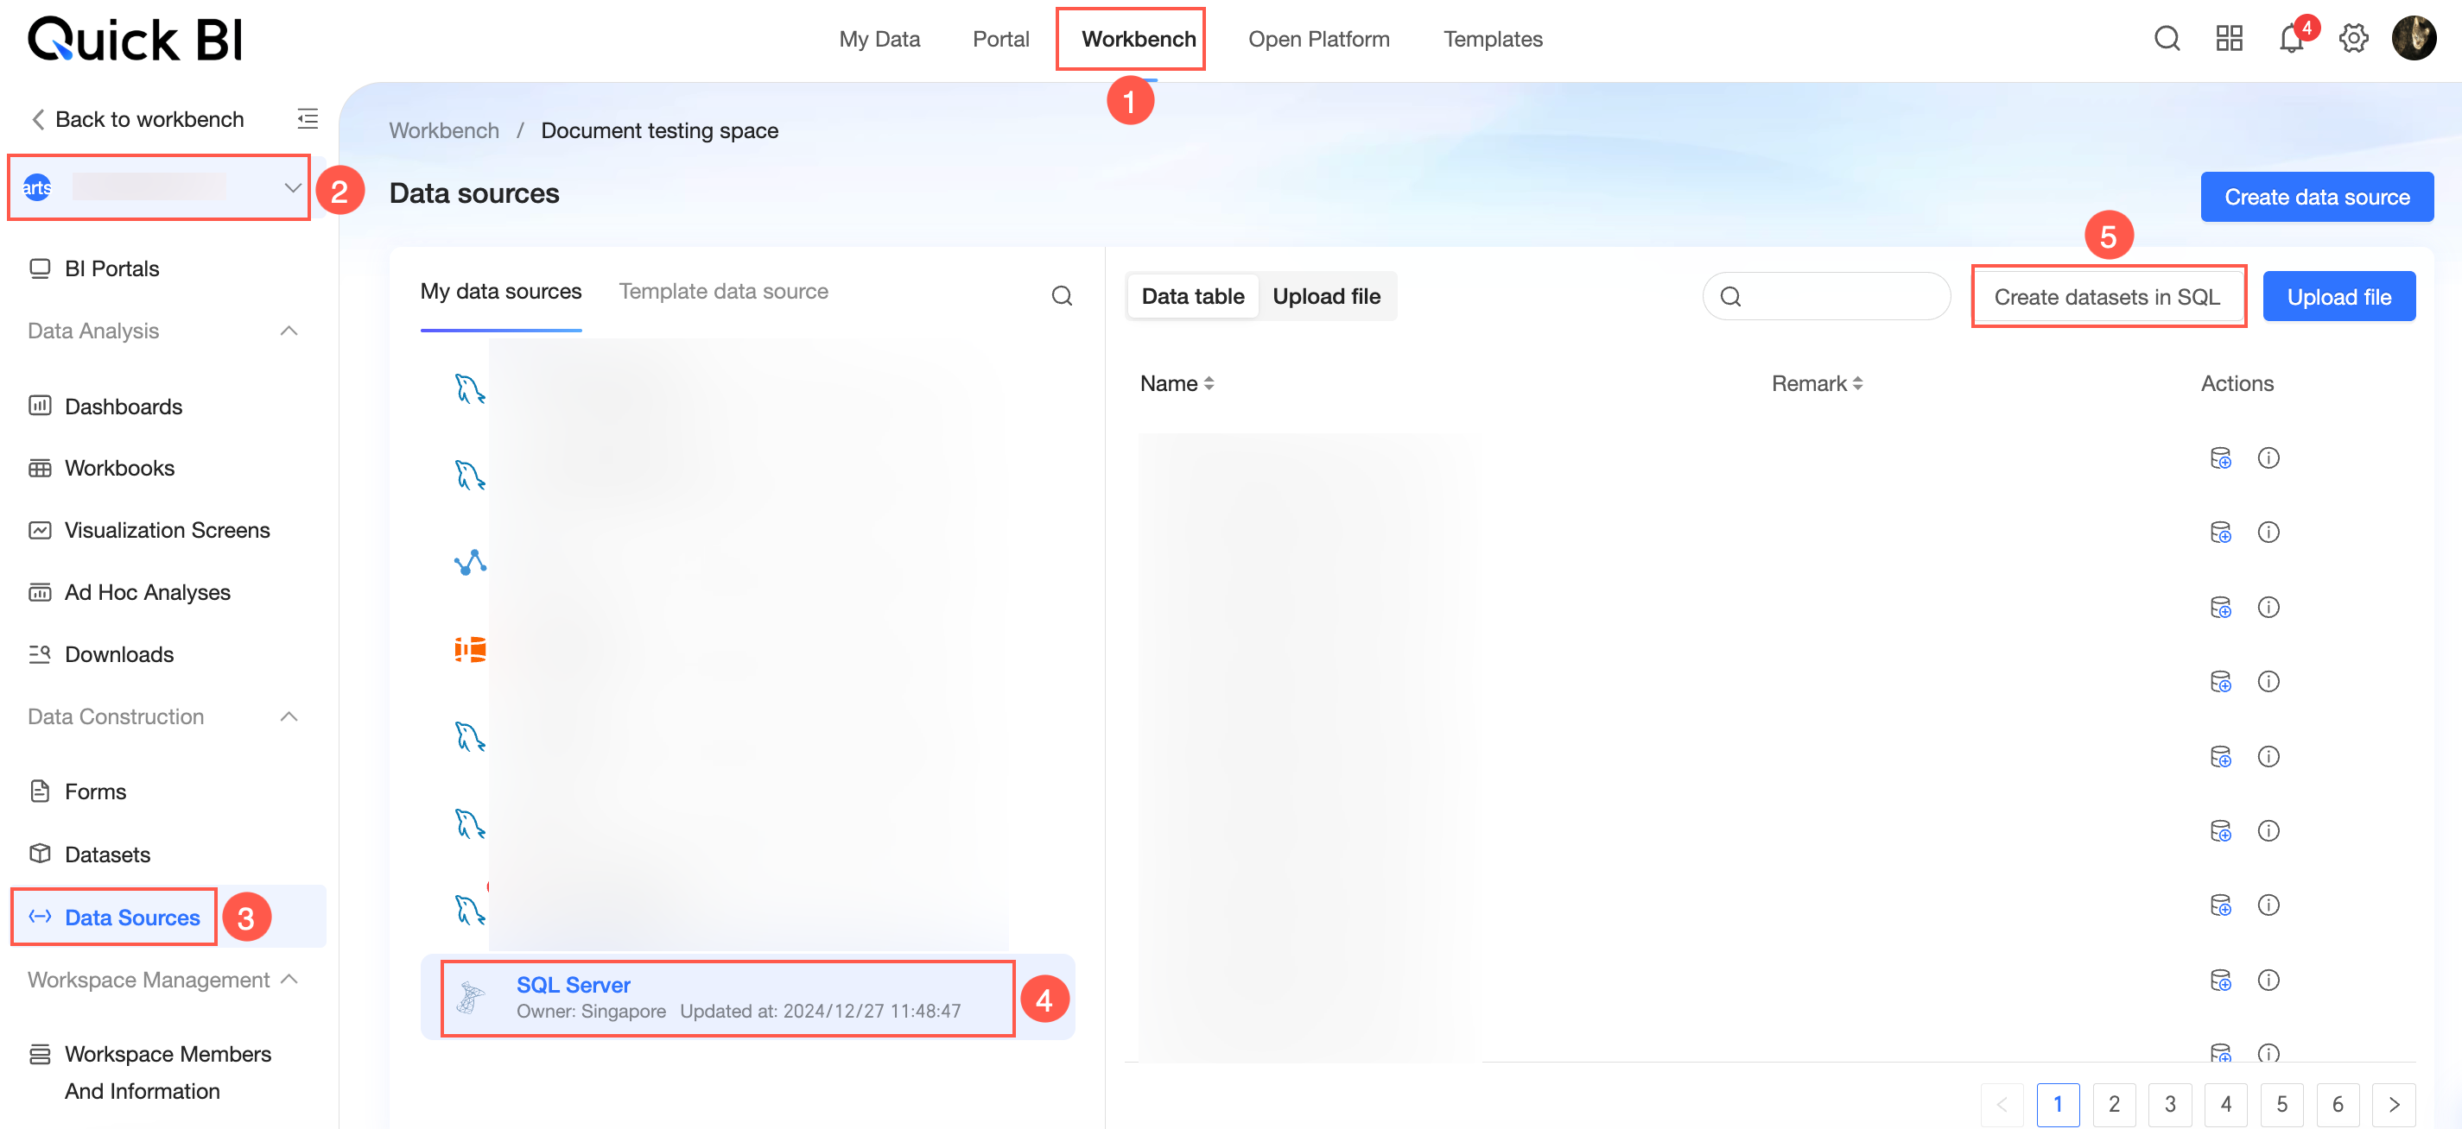Screen dimensions: 2462x1129
Task: Open BI Portals in the sidebar
Action: pyautogui.click(x=111, y=268)
